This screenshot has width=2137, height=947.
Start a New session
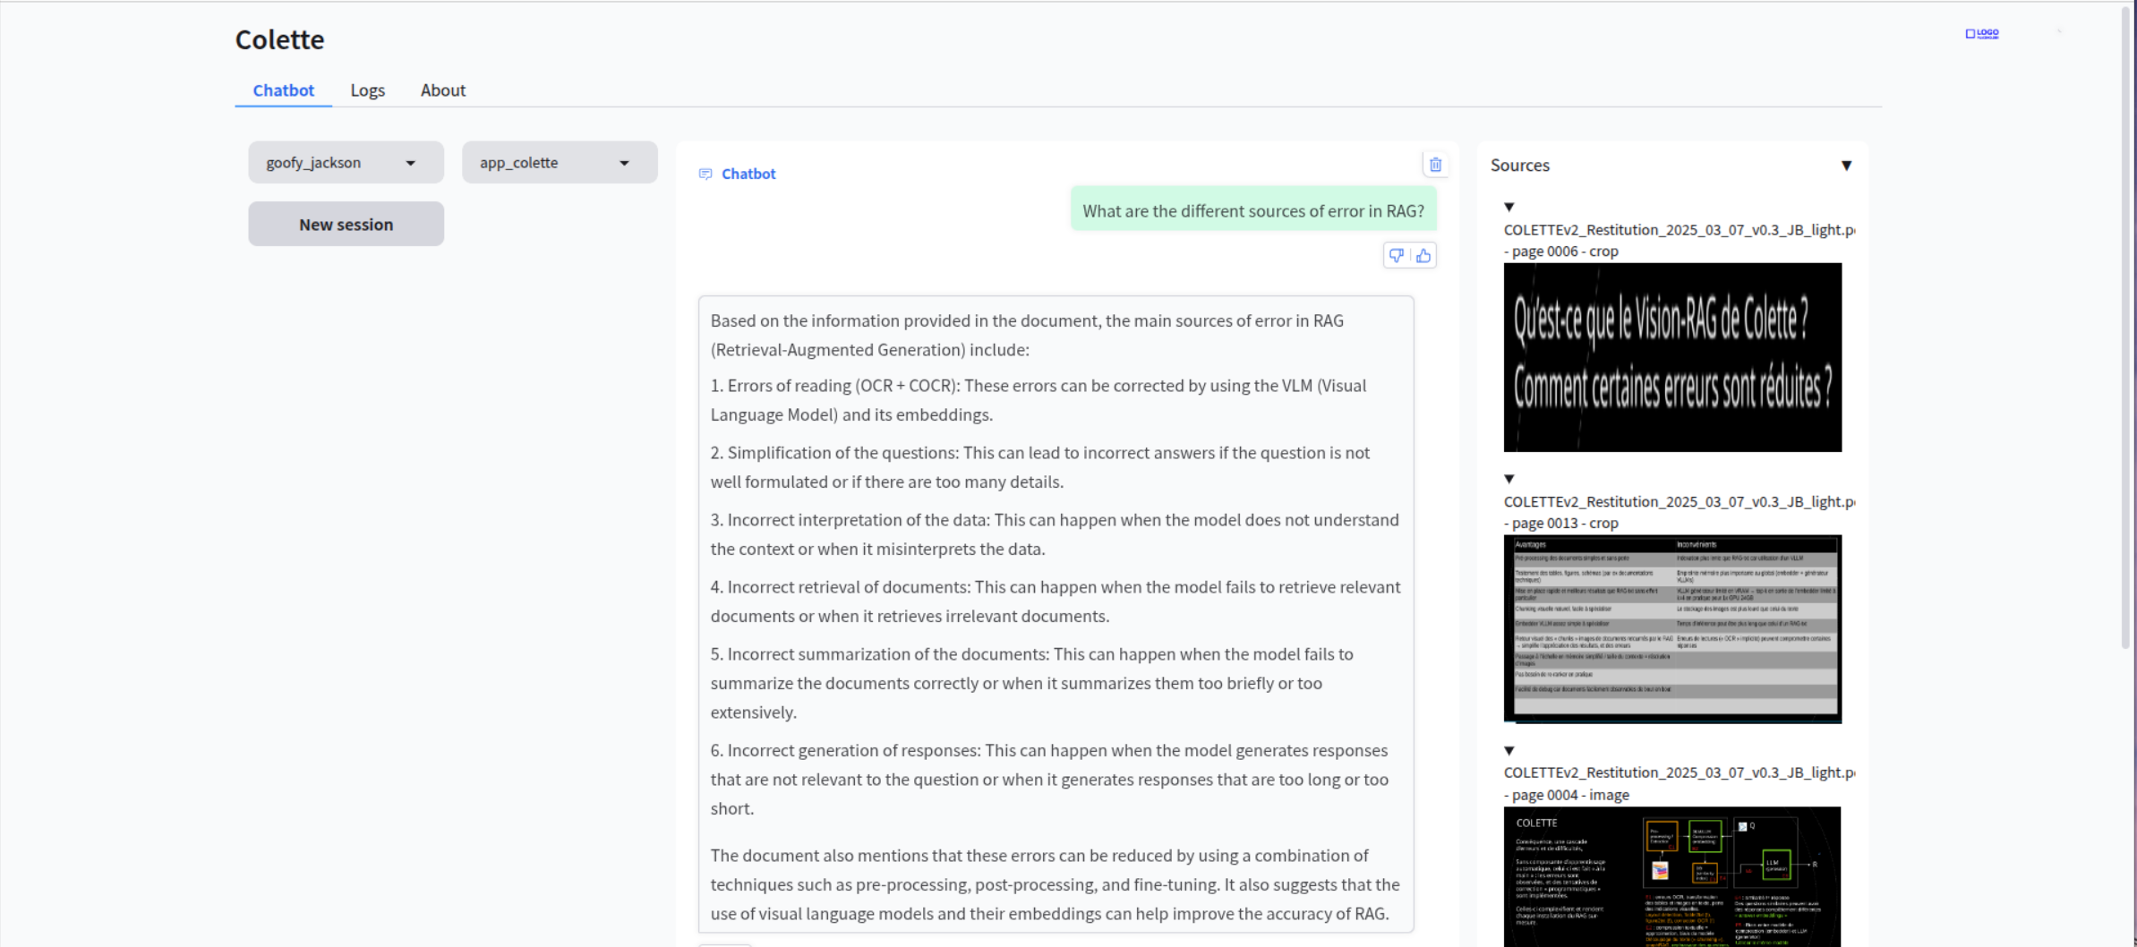point(346,224)
